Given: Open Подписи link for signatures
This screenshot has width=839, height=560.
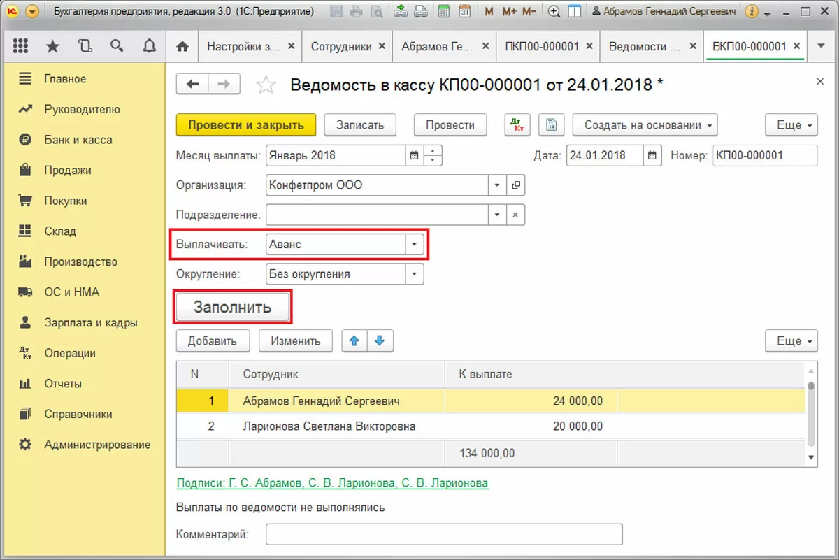Looking at the screenshot, I should 332,483.
